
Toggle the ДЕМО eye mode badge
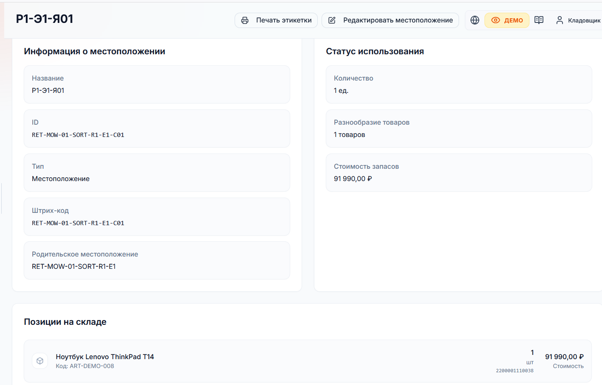pyautogui.click(x=507, y=20)
